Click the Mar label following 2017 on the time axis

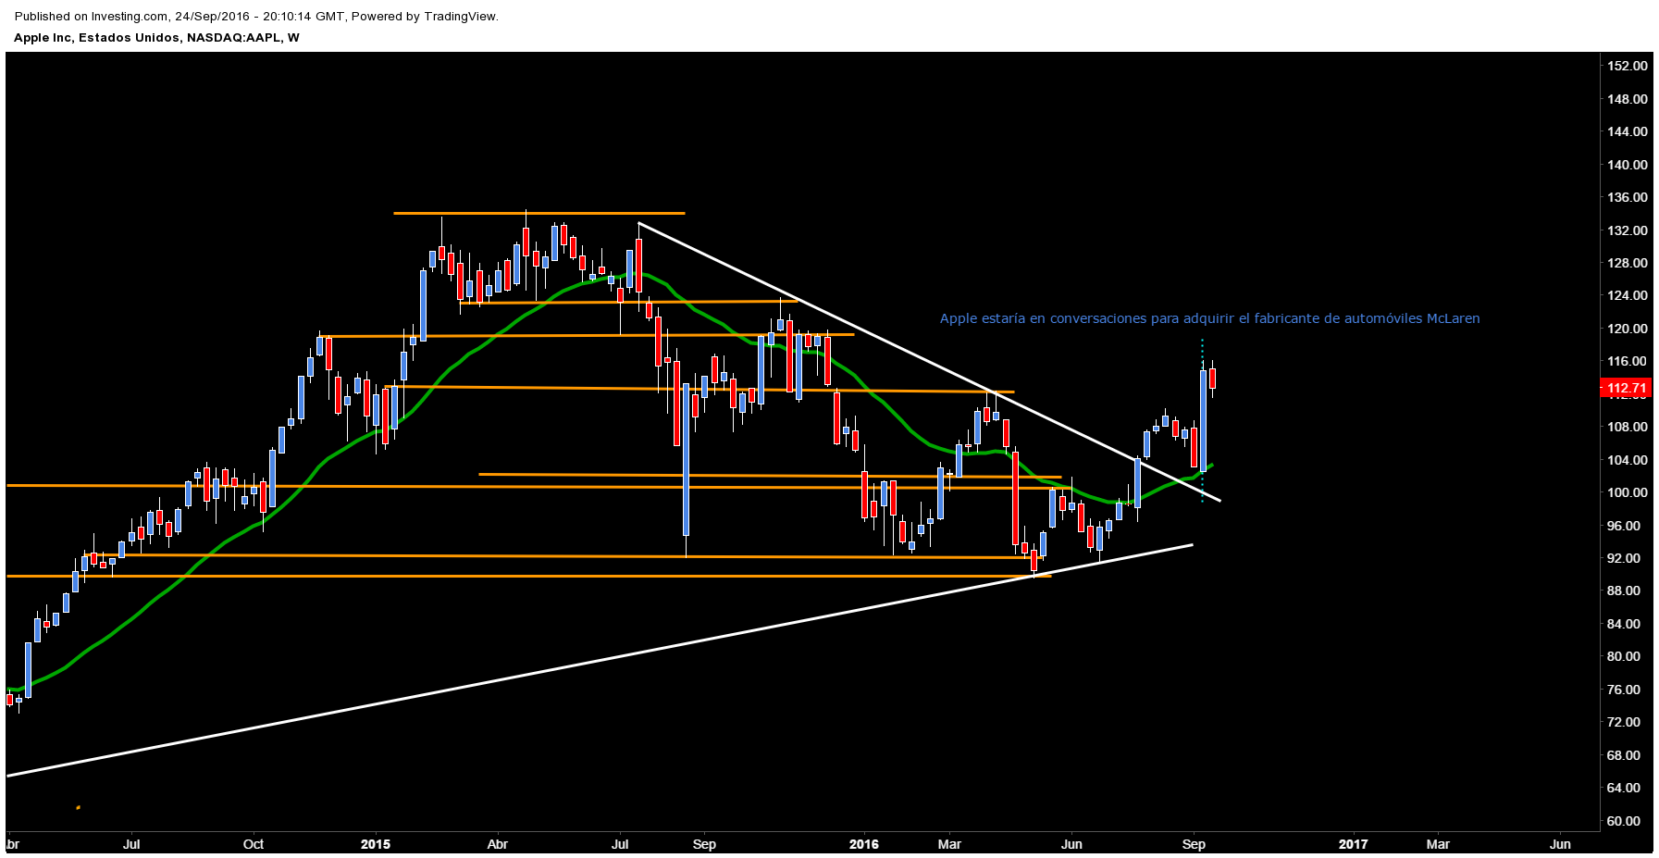point(1438,844)
